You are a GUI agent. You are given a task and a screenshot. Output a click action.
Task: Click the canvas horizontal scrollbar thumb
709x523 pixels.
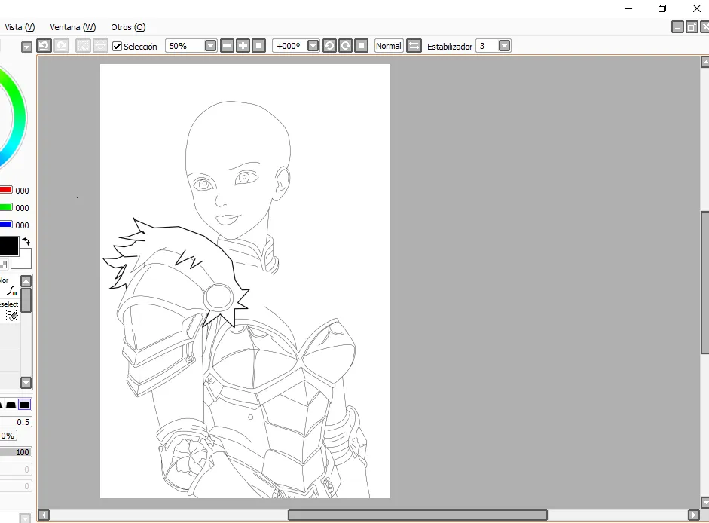pos(418,515)
